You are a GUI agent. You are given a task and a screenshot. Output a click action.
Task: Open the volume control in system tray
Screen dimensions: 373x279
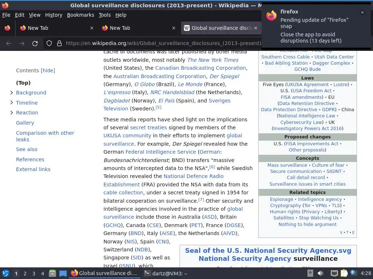click(x=321, y=273)
